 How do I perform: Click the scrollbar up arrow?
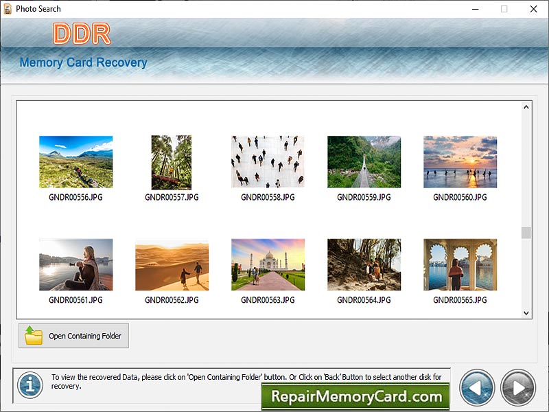tap(526, 107)
